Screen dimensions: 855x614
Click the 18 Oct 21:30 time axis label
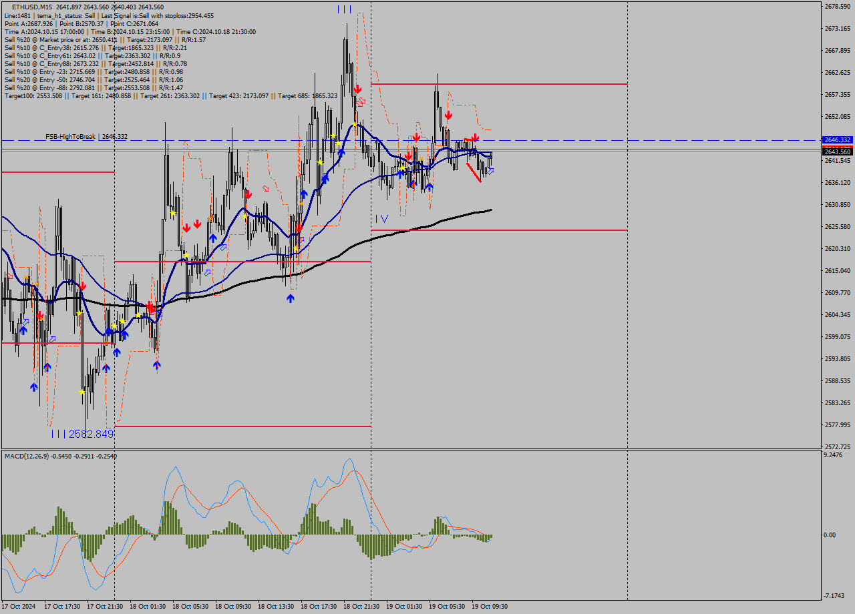pos(361,607)
